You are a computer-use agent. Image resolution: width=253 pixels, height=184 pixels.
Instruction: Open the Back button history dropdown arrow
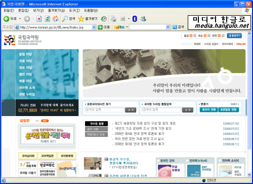[20, 19]
